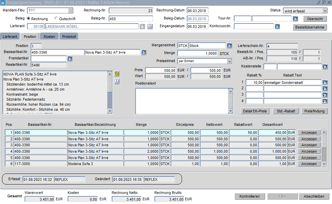
Task: Open the Preiseinheit 'per Einheit' dropdown
Action: pos(229,61)
